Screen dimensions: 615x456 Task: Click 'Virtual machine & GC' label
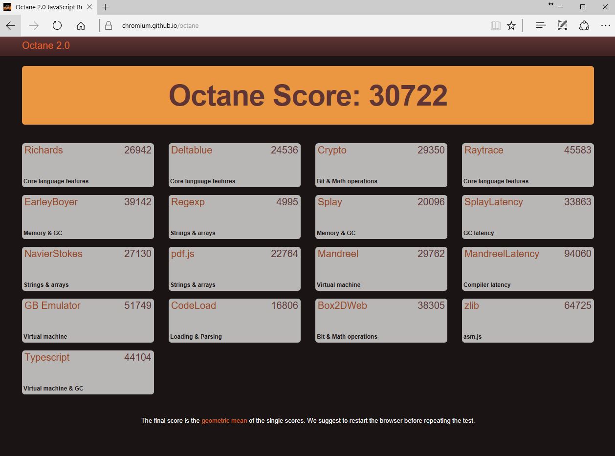coord(53,389)
